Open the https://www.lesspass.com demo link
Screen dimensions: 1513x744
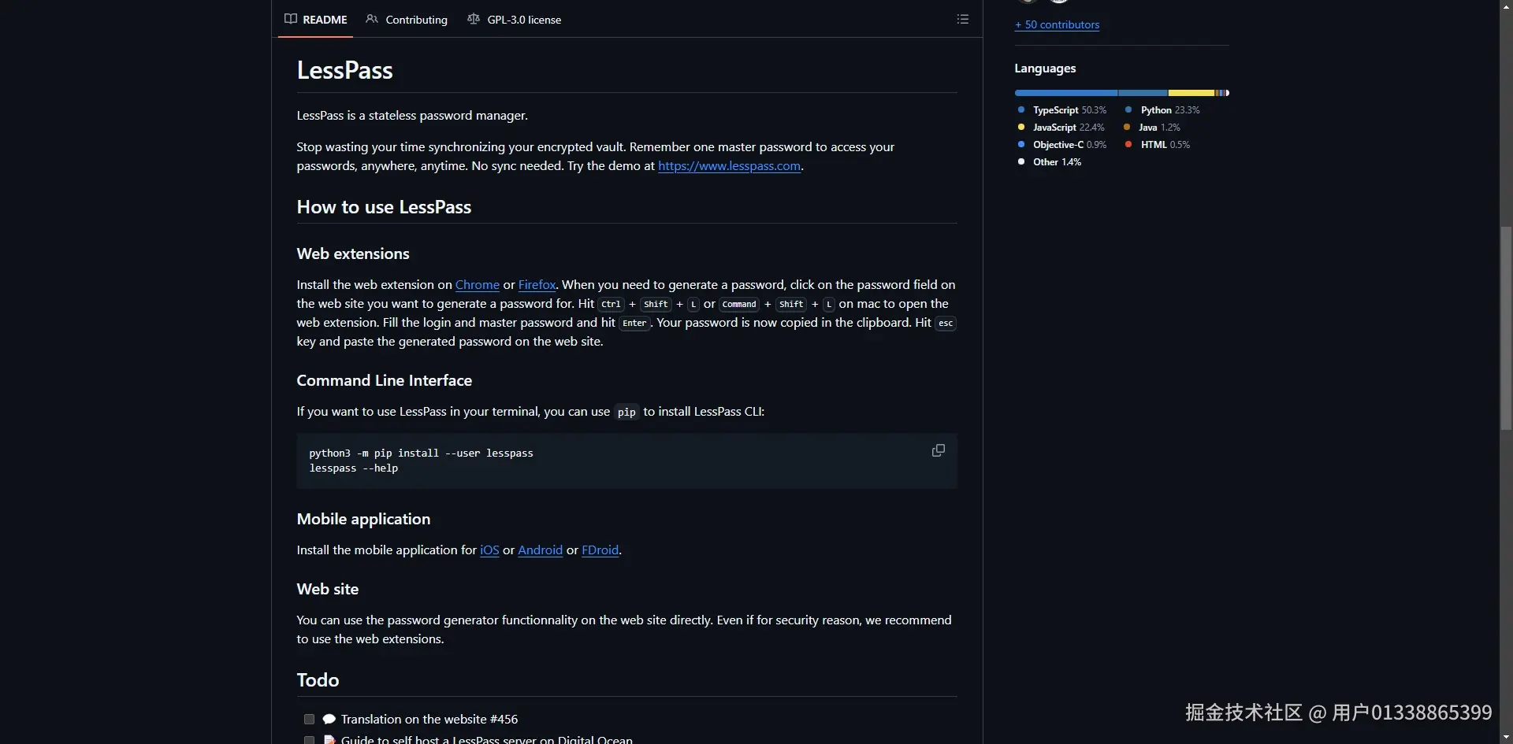point(729,166)
